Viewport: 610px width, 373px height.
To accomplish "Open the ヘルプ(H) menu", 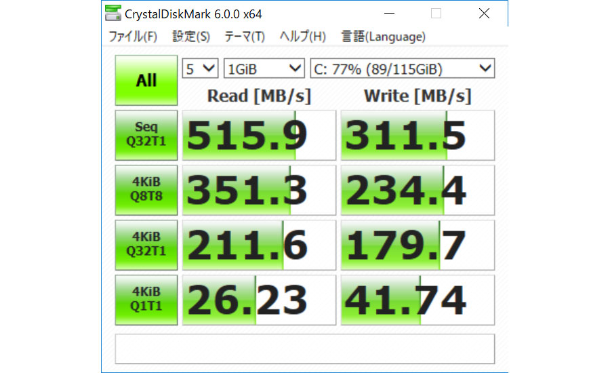I will tap(303, 37).
